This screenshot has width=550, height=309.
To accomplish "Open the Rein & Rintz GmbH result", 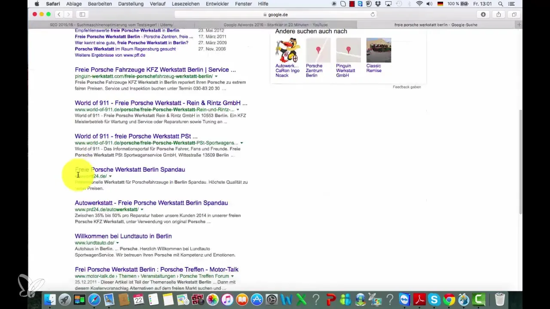I will (161, 103).
